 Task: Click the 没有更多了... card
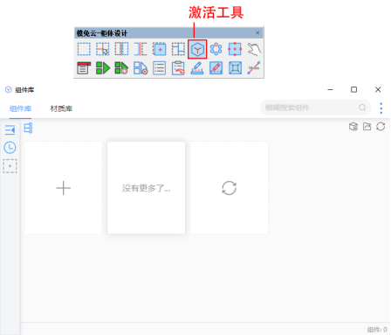pos(147,188)
